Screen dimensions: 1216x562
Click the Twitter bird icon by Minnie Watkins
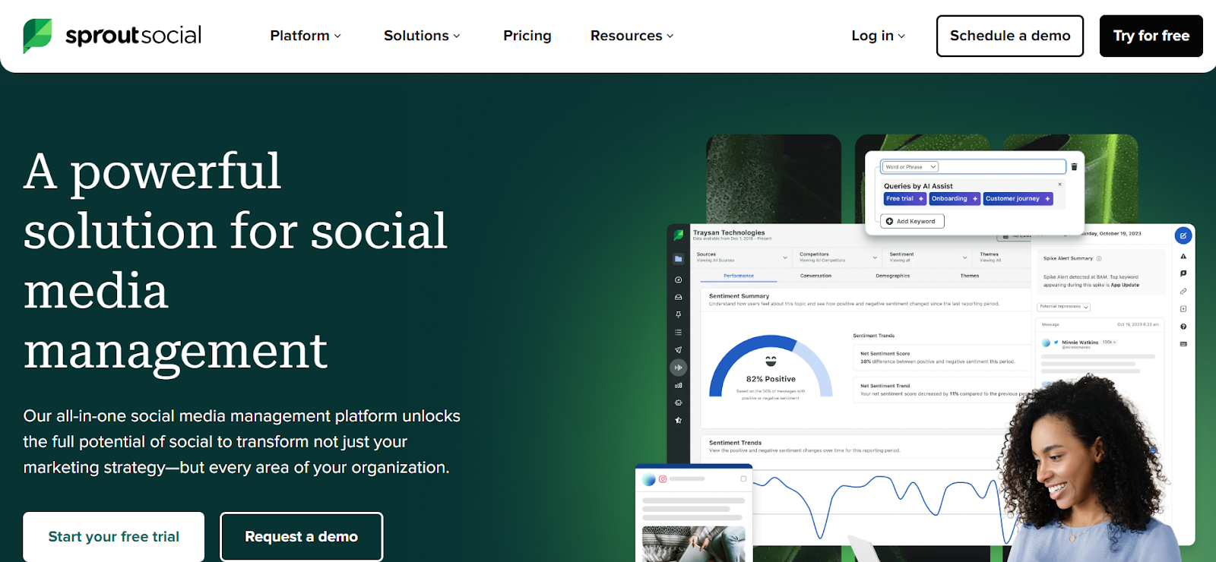(1056, 343)
